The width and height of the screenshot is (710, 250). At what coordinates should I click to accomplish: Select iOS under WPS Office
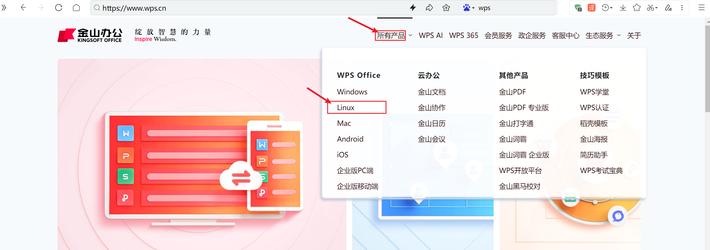click(x=342, y=155)
